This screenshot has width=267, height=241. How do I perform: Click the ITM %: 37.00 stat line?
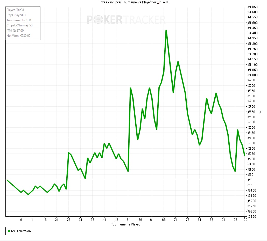tap(15, 31)
